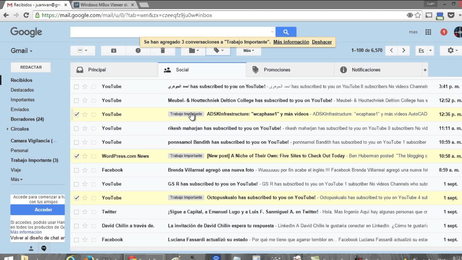The image size is (462, 260).
Task: Expand the Más labels list in sidebar
Action: (17, 179)
